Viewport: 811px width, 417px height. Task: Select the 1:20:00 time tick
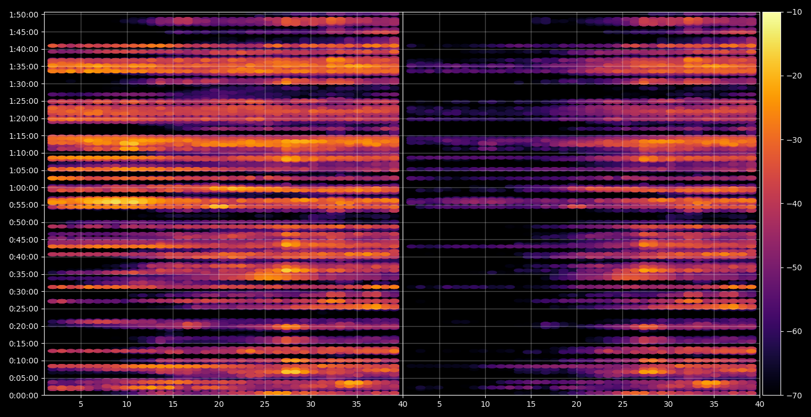click(x=24, y=118)
